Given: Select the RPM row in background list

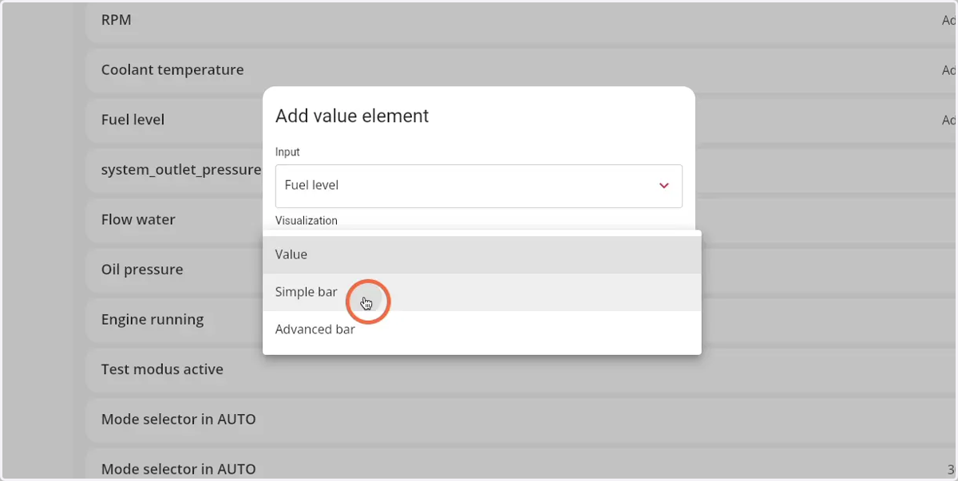Looking at the screenshot, I should (x=521, y=20).
